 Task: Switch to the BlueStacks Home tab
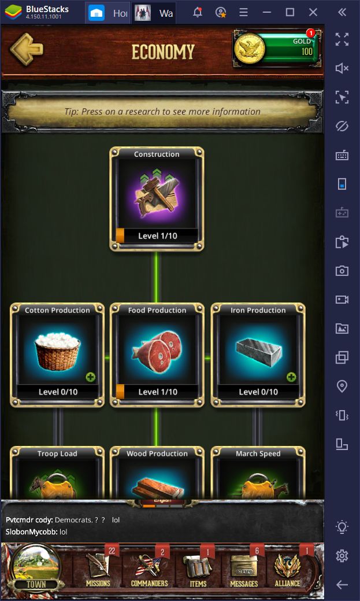pyautogui.click(x=107, y=13)
